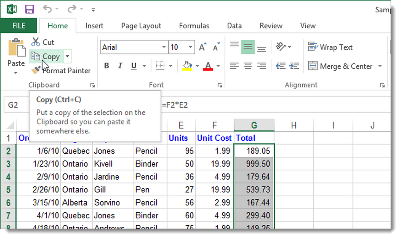400x238 pixels.
Task: Click the Save icon in quick access toolbar
Action: [x=29, y=10]
